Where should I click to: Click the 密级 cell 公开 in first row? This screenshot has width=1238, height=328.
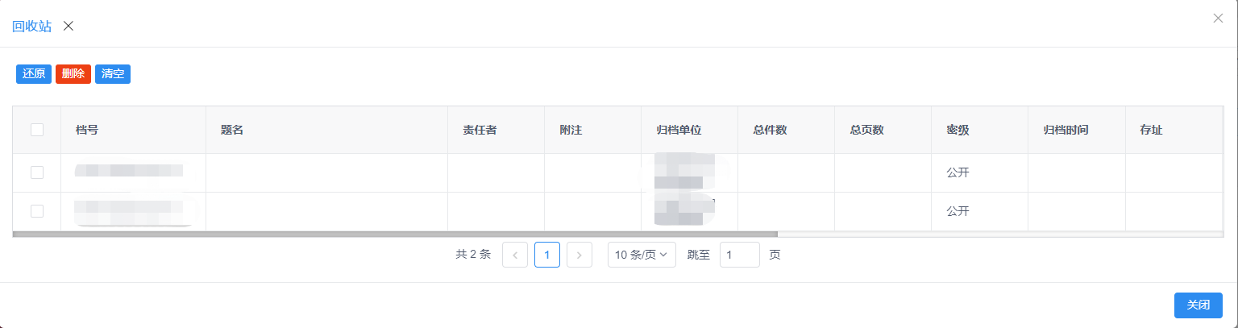958,172
